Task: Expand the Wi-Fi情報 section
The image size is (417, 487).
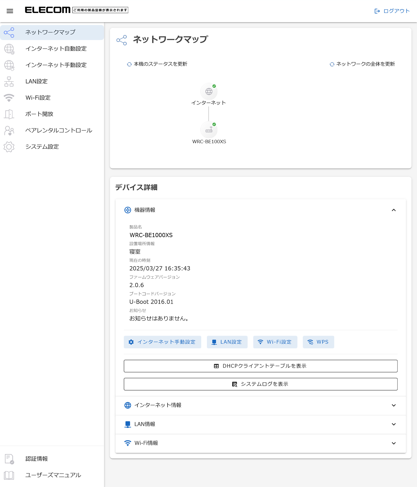Action: (394, 443)
